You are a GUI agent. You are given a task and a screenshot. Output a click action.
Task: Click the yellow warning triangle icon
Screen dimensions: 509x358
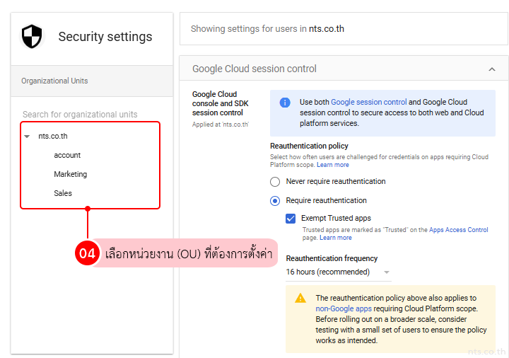[x=300, y=298]
